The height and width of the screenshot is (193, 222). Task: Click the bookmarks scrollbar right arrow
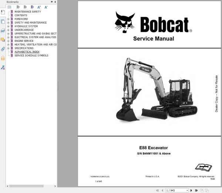tap(55, 186)
